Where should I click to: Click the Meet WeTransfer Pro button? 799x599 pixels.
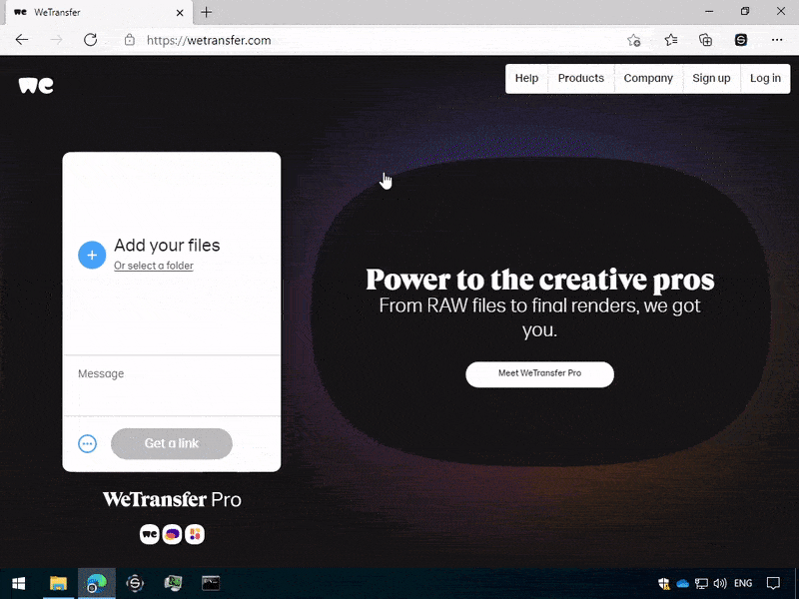point(539,374)
